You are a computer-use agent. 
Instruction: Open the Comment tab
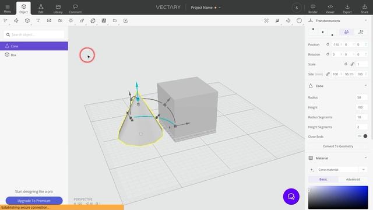pyautogui.click(x=75, y=9)
